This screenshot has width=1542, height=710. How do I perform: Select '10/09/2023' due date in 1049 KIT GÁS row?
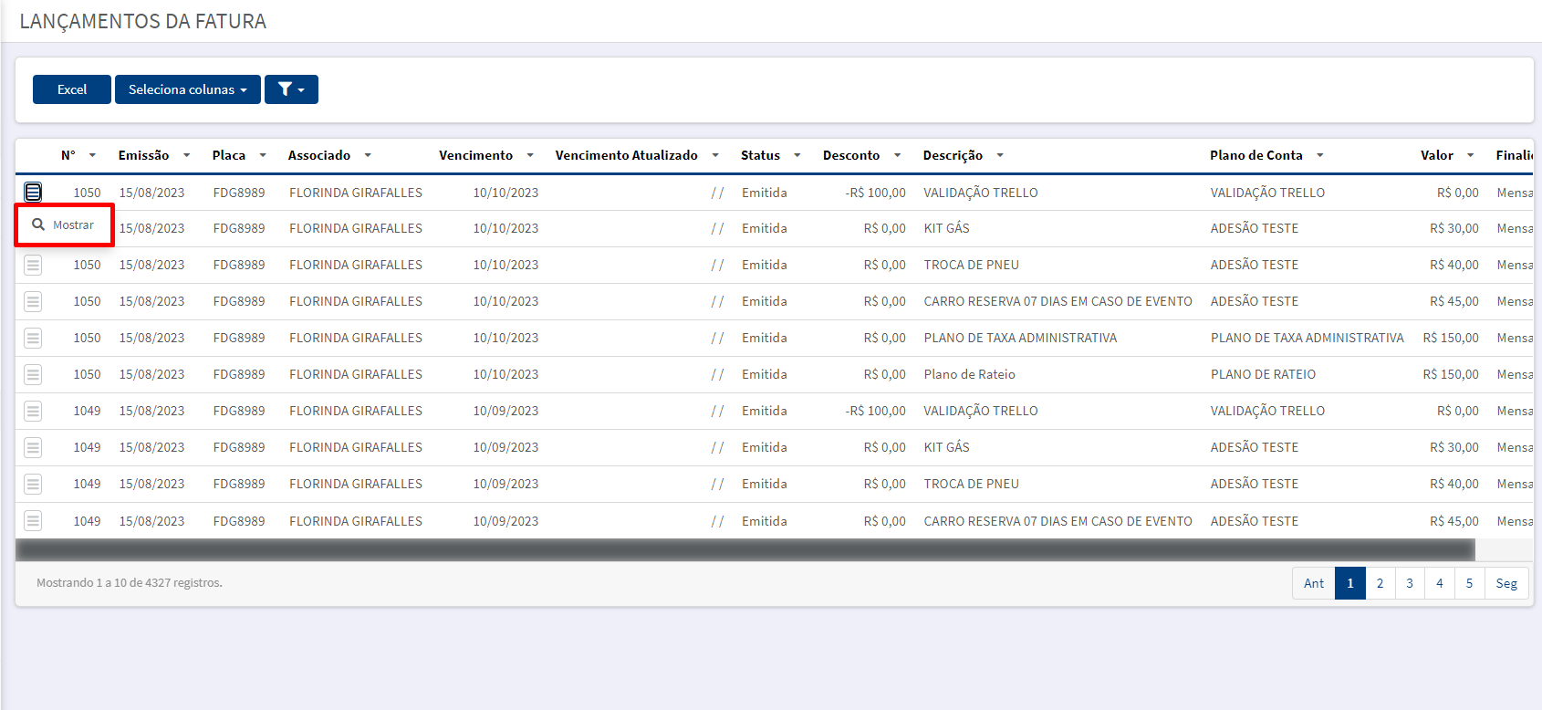click(505, 447)
